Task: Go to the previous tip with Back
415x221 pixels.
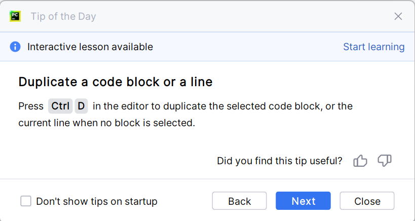Action: [239, 201]
